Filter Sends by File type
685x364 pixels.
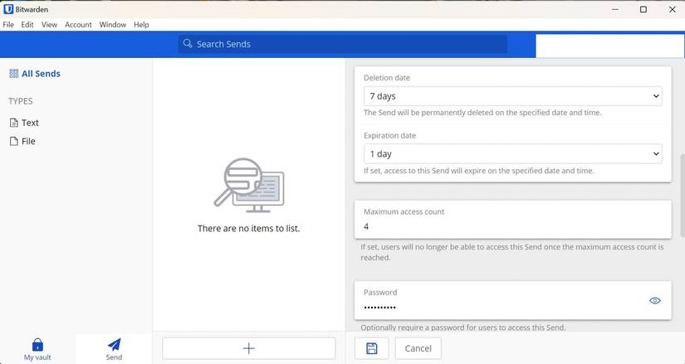point(22,142)
